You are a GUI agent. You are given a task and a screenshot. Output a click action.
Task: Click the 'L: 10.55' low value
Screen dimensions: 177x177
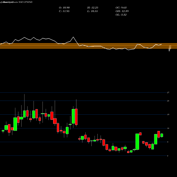pyautogui.click(x=92, y=11)
